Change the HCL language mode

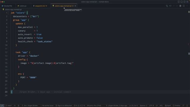tap(161, 106)
